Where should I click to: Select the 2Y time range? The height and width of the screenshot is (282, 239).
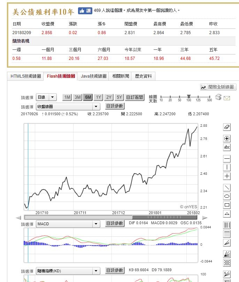(109, 97)
